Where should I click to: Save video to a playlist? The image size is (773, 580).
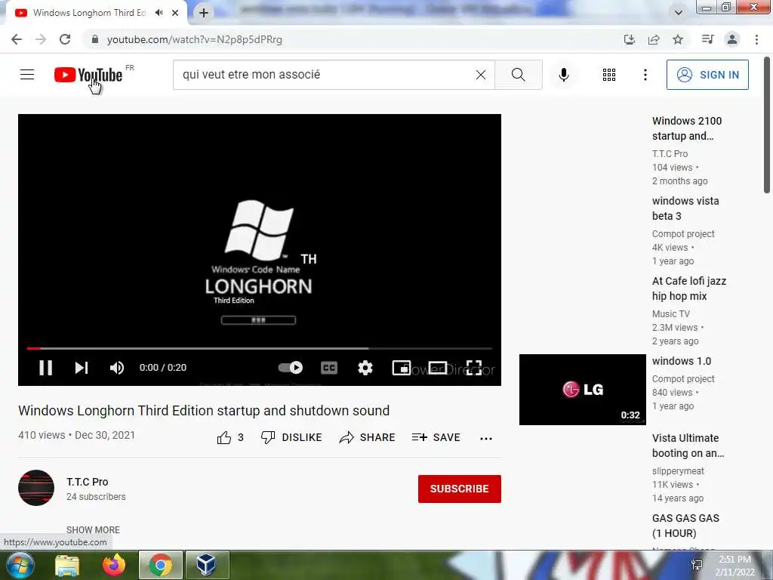[436, 437]
